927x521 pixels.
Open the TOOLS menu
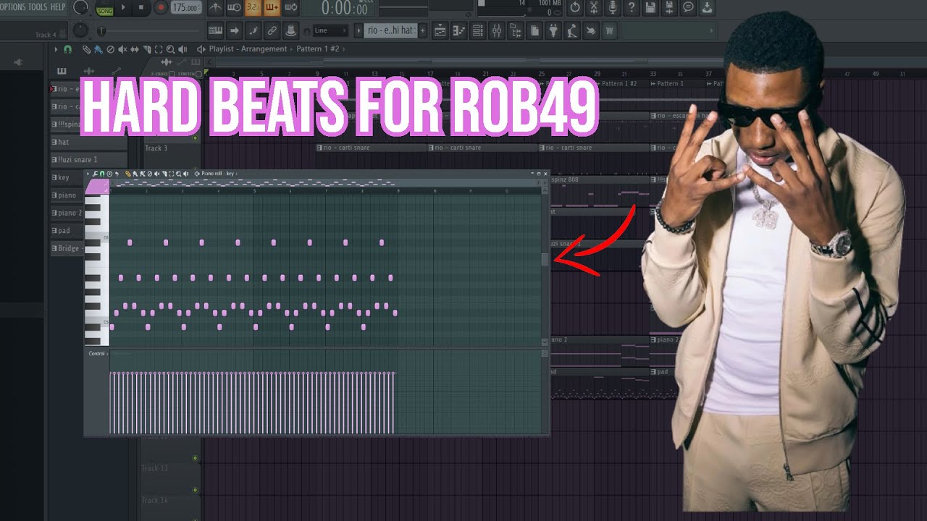pos(38,7)
